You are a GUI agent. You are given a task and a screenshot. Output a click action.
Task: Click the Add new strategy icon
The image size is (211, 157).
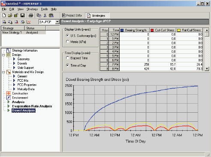tap(4, 22)
